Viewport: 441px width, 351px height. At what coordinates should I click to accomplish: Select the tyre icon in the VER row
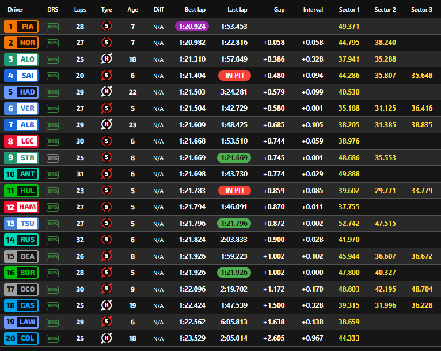pyautogui.click(x=107, y=108)
